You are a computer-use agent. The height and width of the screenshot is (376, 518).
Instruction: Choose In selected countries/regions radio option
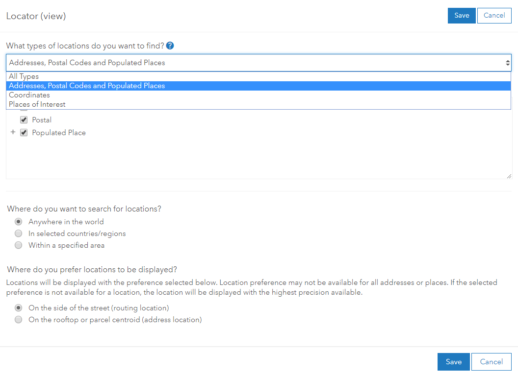19,234
